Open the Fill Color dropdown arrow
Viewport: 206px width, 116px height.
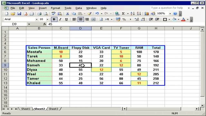pos(178,19)
